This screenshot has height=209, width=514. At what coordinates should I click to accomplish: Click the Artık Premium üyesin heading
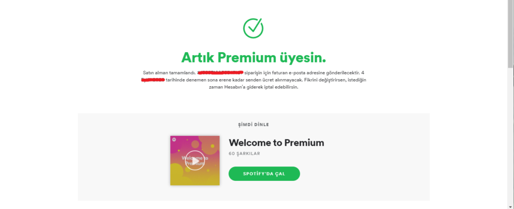click(x=253, y=58)
